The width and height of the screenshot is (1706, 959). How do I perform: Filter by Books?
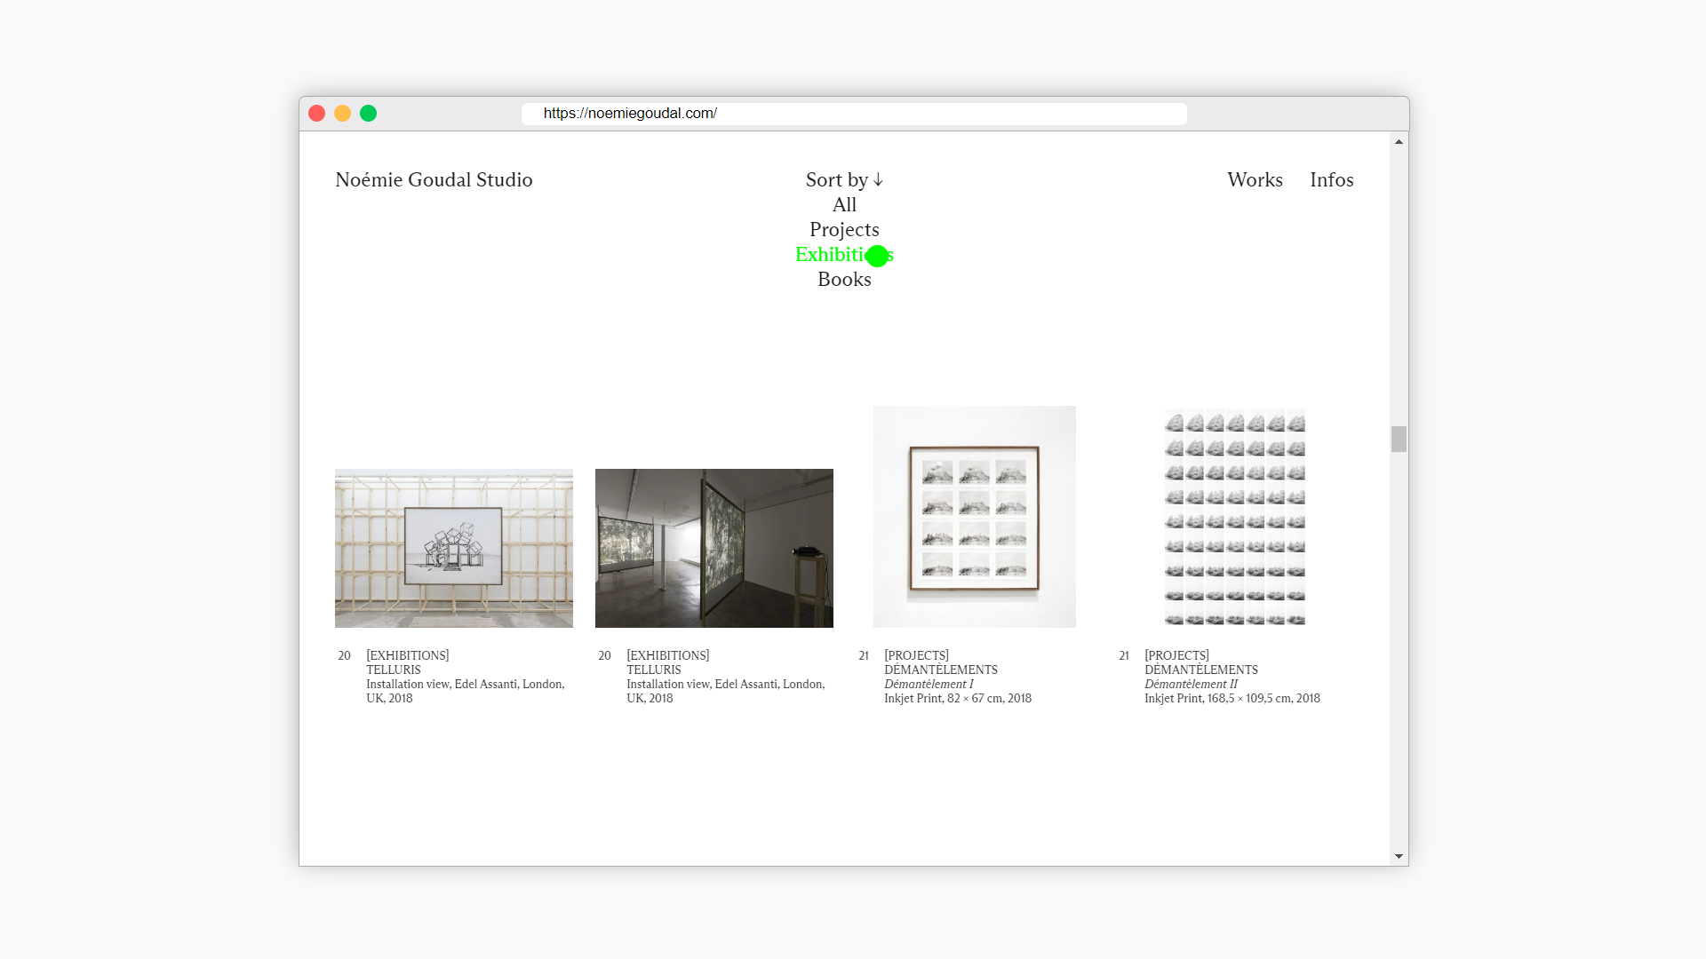844,280
